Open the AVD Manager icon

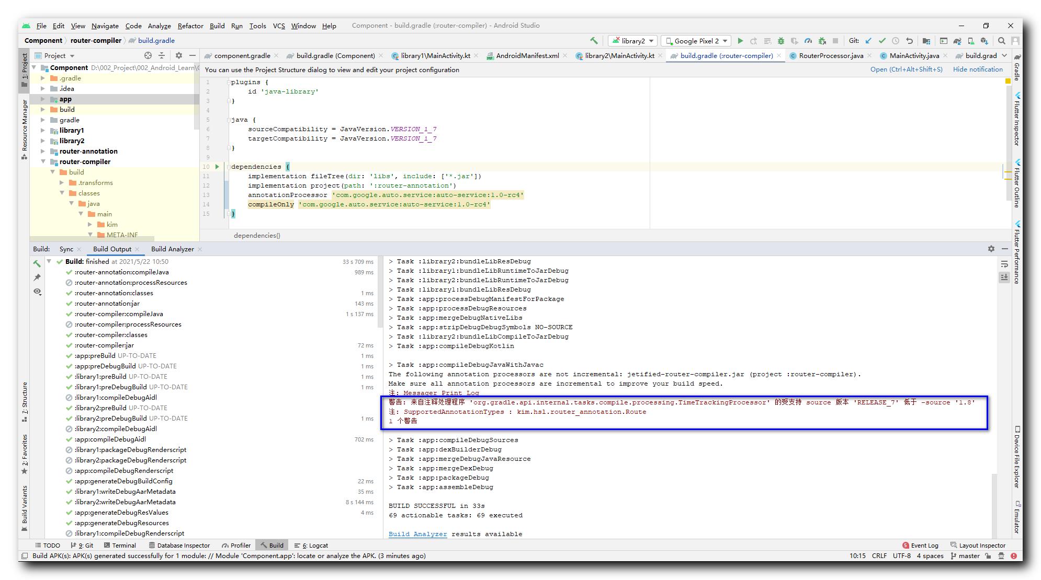[971, 41]
